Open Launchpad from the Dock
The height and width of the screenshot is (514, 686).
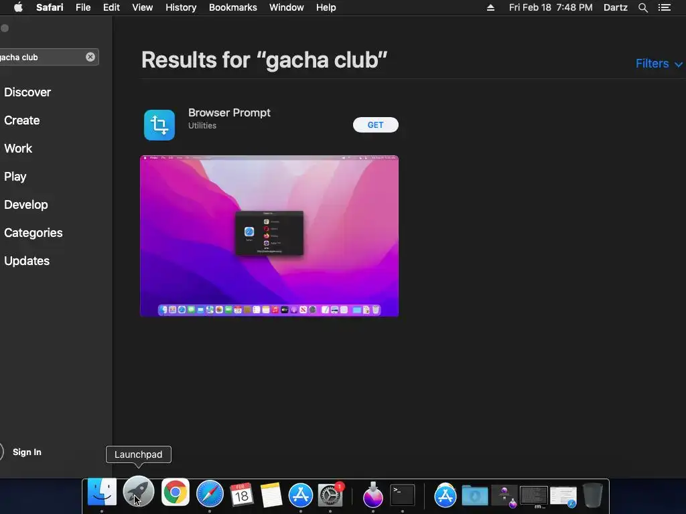point(138,492)
